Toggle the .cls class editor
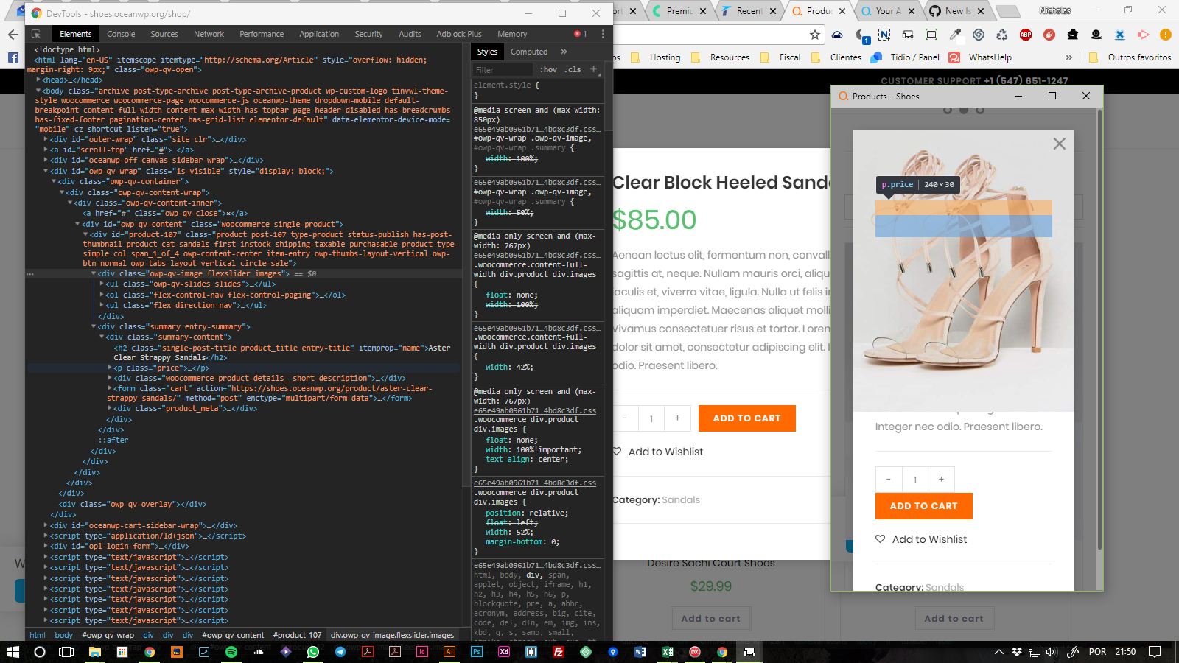The image size is (1179, 663). 573,69
